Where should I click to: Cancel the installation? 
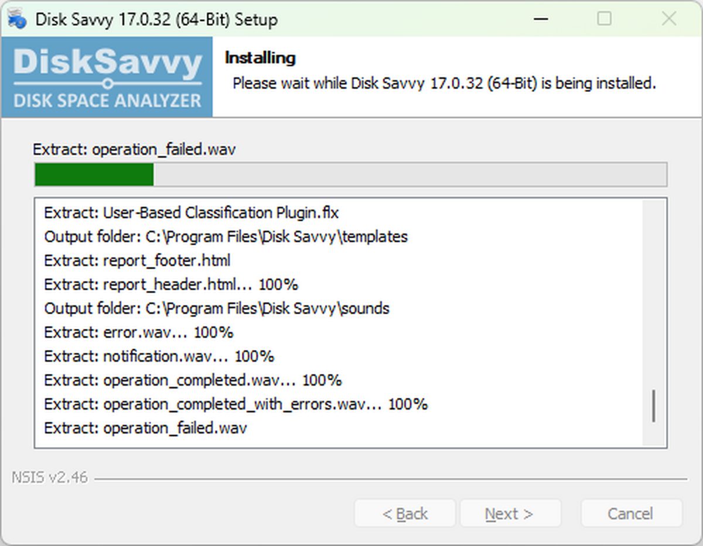click(x=631, y=513)
